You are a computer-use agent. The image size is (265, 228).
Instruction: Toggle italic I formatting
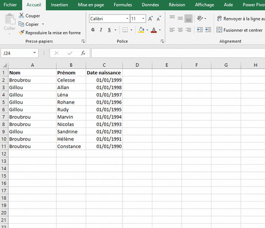point(101,30)
